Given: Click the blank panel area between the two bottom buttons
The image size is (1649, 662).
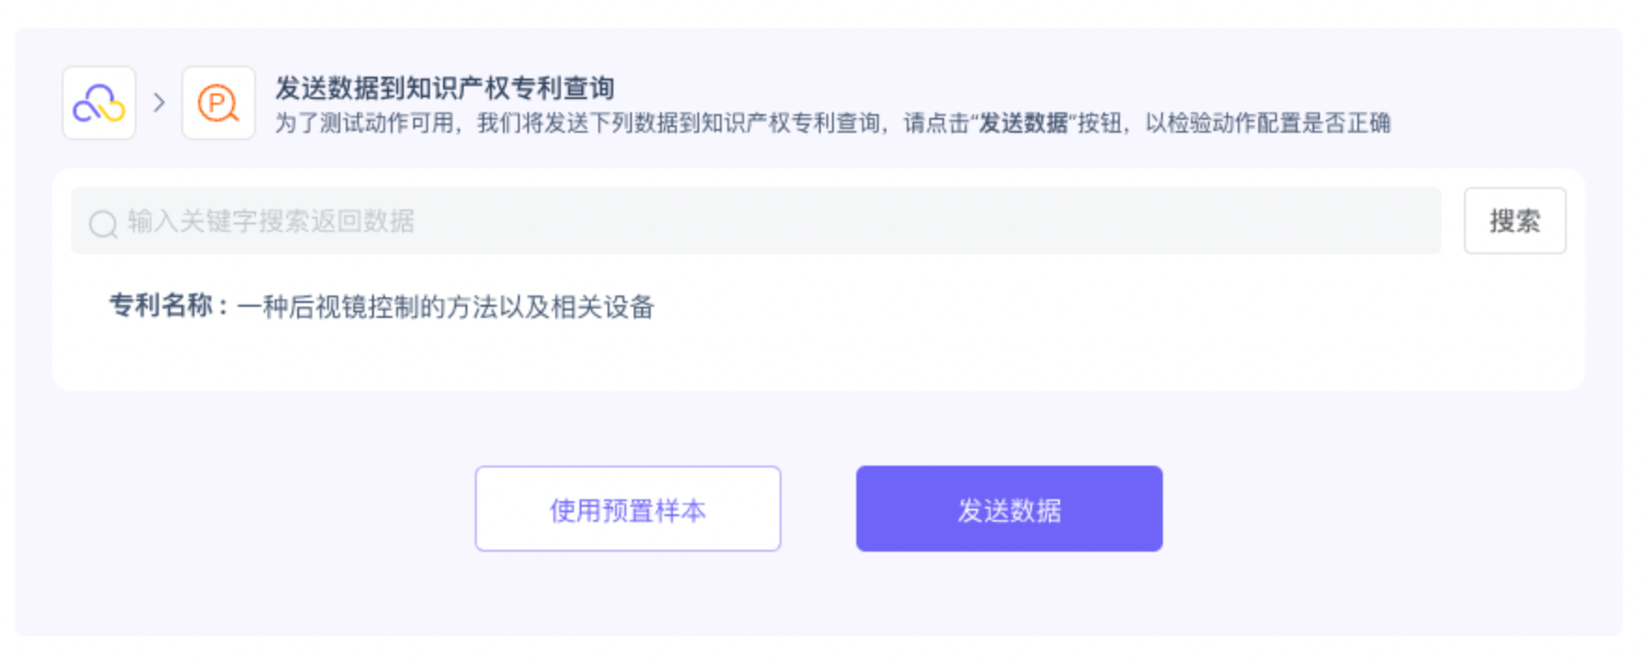Looking at the screenshot, I should pyautogui.click(x=818, y=509).
